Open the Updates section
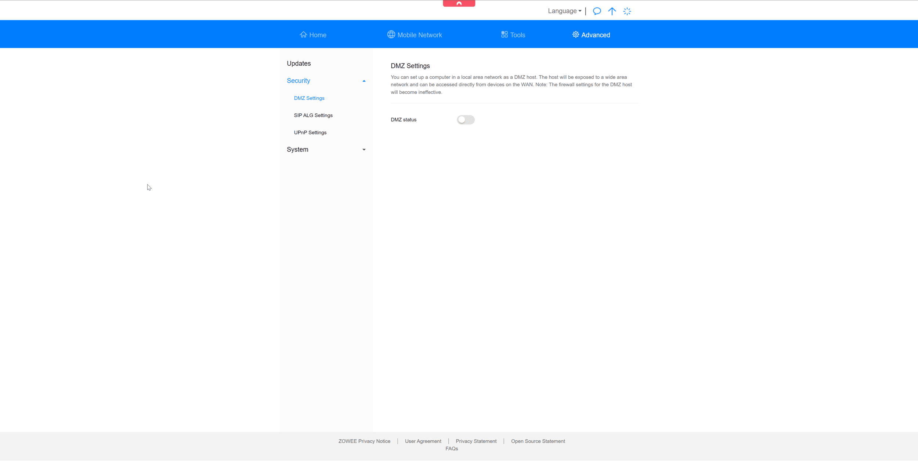The width and height of the screenshot is (918, 462). 299,63
